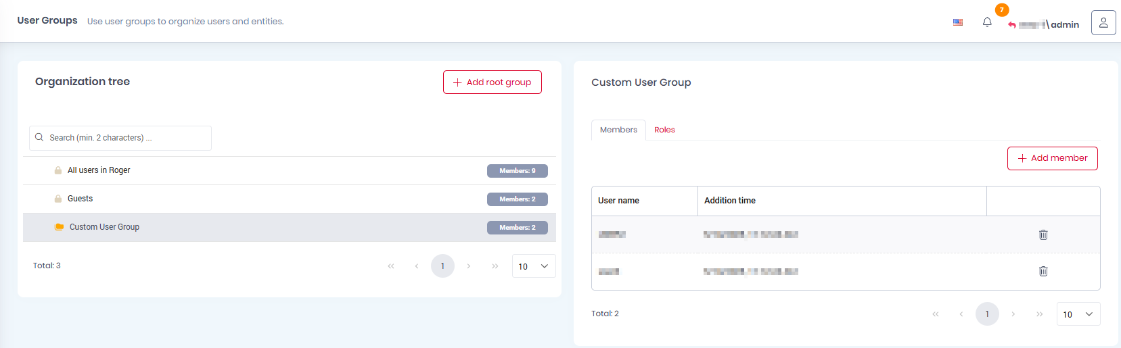Select All users in Roger group
The image size is (1121, 348).
(99, 170)
